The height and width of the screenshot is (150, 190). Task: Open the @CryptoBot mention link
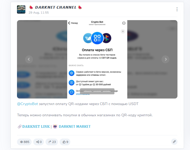pyautogui.click(x=27, y=104)
